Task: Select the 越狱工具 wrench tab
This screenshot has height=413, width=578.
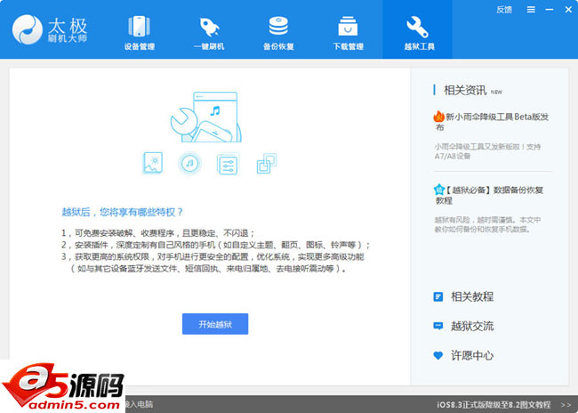Action: tap(417, 32)
